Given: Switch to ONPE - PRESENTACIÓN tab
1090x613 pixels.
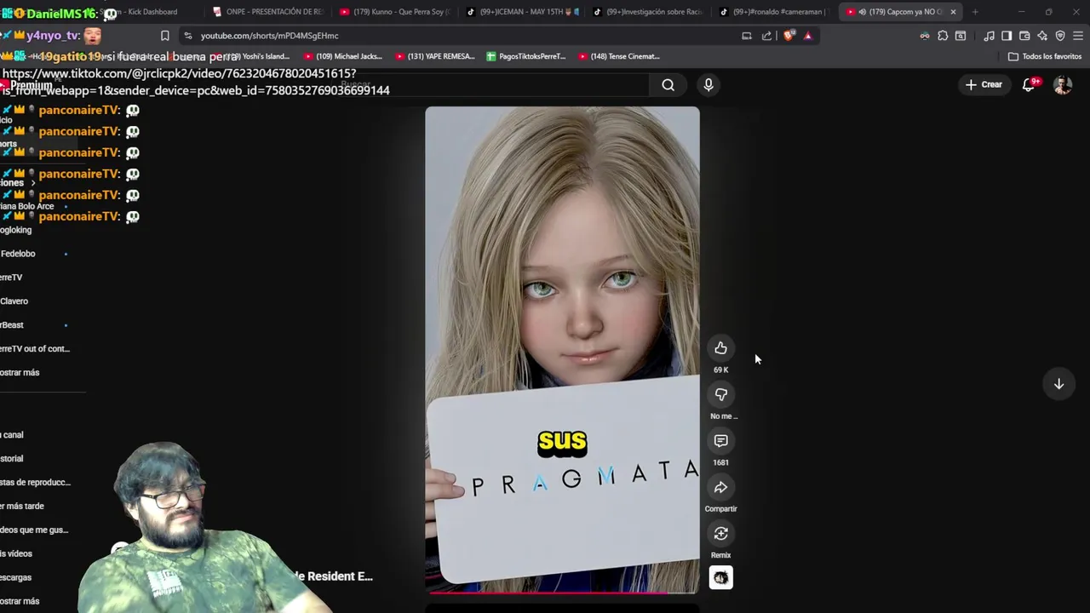Looking at the screenshot, I should click(x=268, y=12).
